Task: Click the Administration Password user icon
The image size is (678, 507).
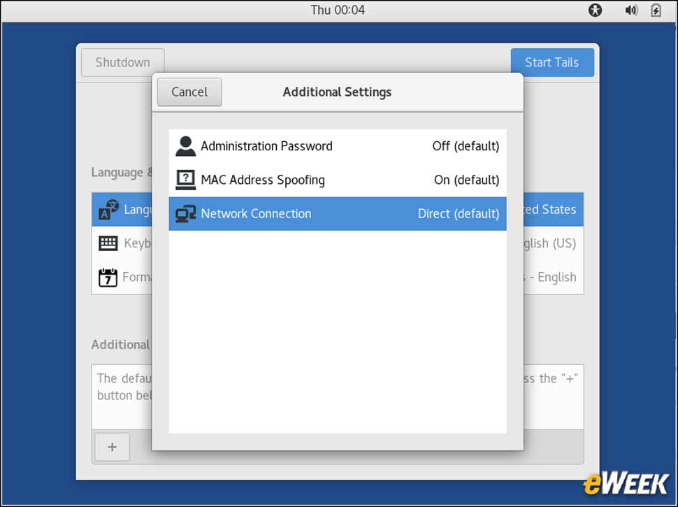Action: (185, 146)
